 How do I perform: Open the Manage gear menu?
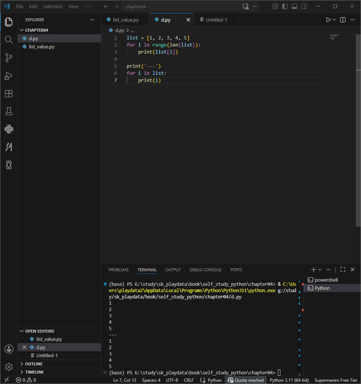pos(9,367)
